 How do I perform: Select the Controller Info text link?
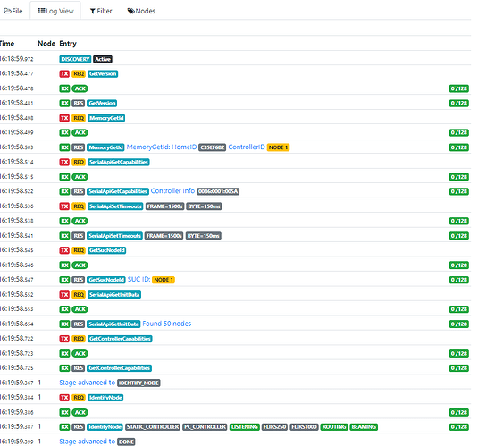pyautogui.click(x=172, y=191)
